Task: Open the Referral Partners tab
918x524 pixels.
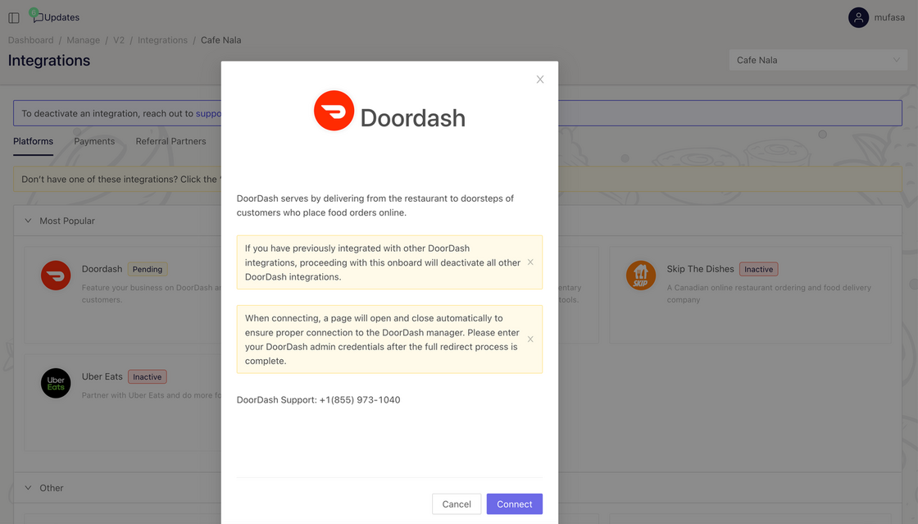Action: pyautogui.click(x=170, y=141)
